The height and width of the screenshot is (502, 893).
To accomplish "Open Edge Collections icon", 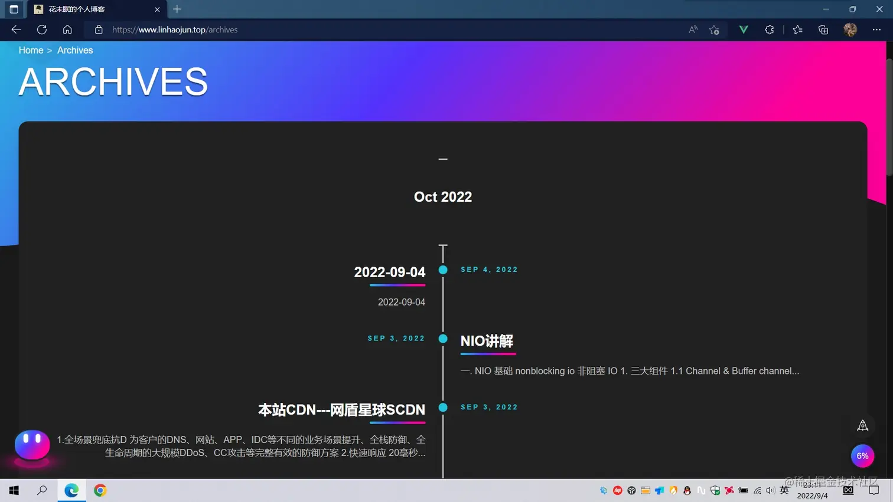I will tap(823, 29).
